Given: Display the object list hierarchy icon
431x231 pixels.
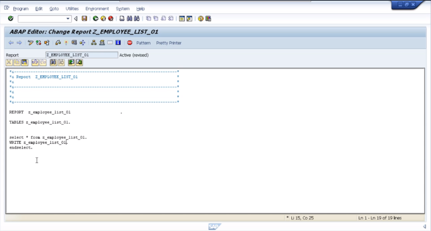Looking at the screenshot, I should (94, 43).
